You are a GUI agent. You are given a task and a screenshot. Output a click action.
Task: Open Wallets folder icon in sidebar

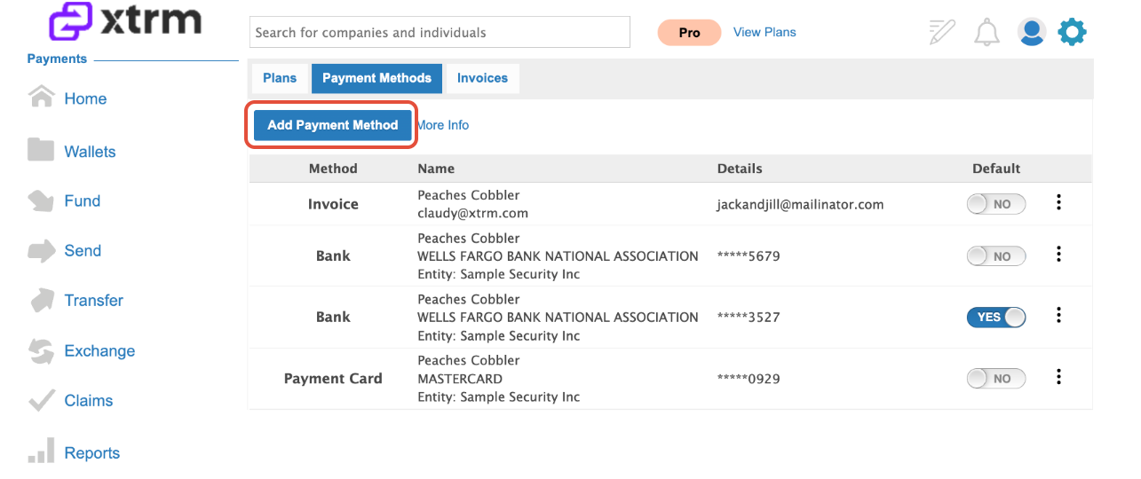point(41,149)
